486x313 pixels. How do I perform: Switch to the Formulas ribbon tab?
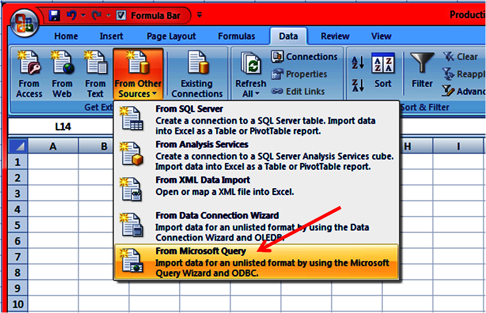236,36
